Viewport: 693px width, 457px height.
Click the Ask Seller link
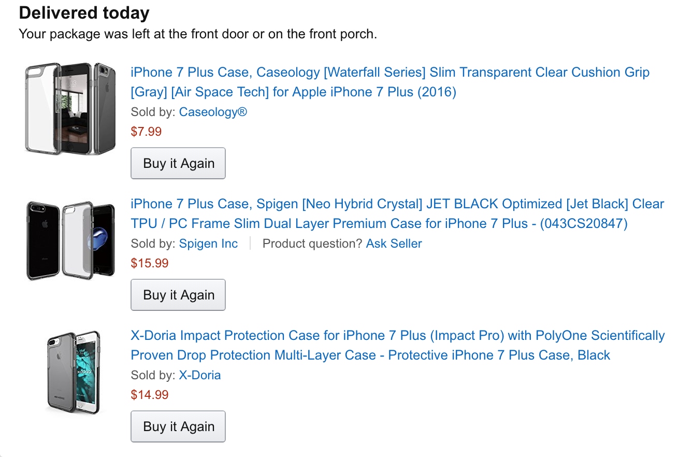click(394, 244)
